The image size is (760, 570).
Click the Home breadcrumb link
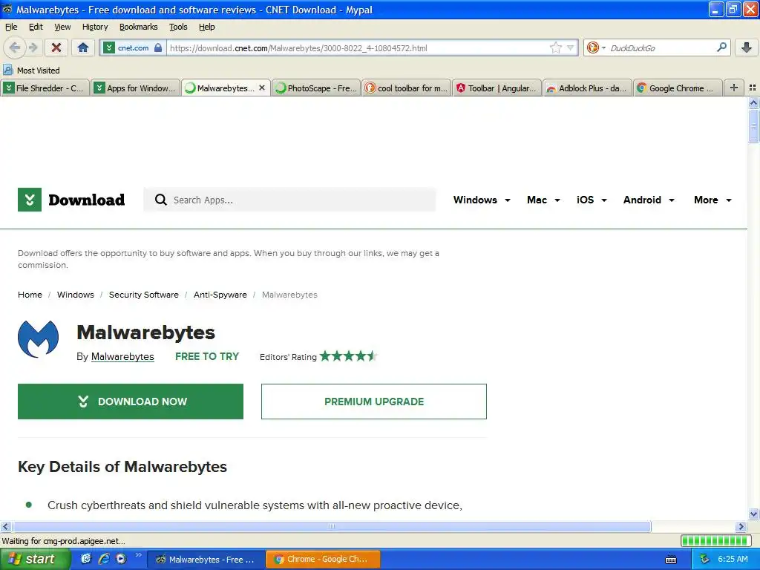click(30, 295)
